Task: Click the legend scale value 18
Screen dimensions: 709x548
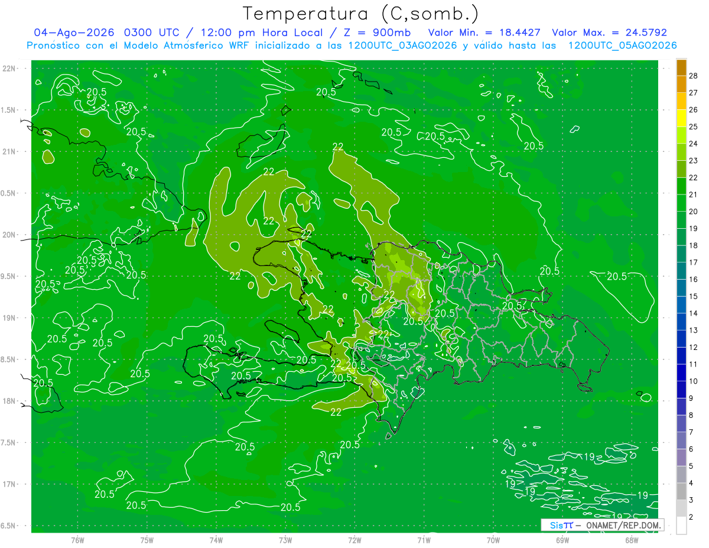Action: pos(694,246)
